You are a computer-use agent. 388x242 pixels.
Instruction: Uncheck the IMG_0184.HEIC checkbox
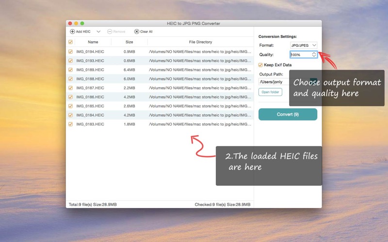pos(70,115)
